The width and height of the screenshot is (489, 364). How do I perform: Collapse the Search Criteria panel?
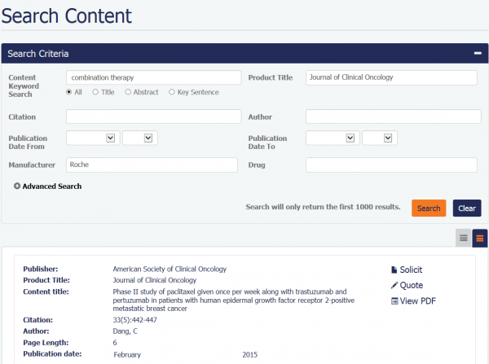(x=477, y=54)
